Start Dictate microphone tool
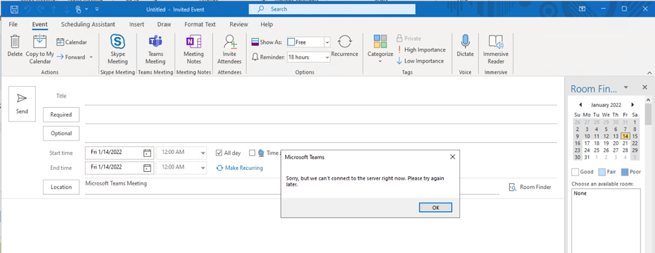 click(x=465, y=42)
